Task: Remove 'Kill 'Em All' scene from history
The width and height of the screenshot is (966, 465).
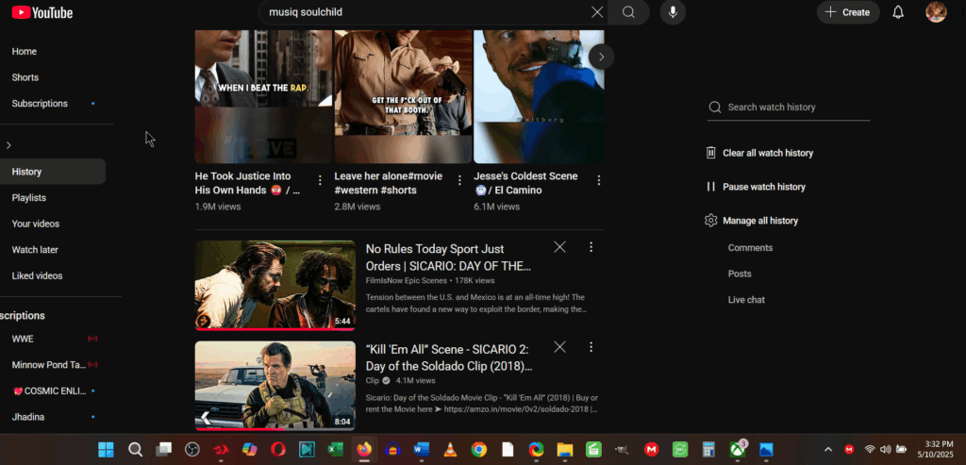Action: pyautogui.click(x=559, y=347)
